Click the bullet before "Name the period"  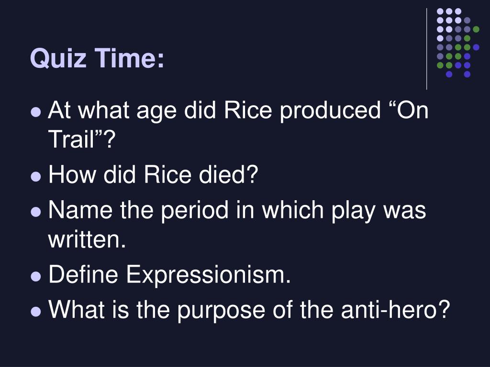[x=36, y=212]
